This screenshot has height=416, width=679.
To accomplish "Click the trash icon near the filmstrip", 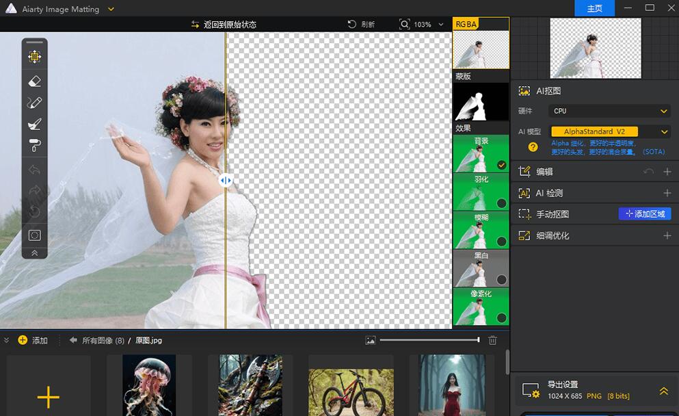I will click(492, 339).
